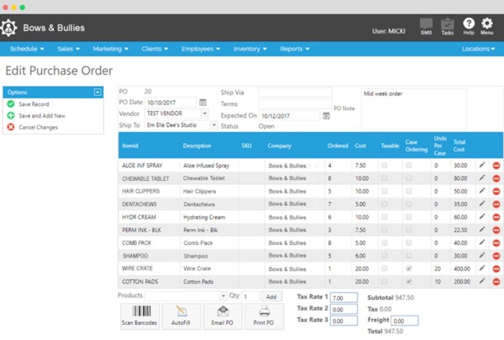Open the Tasks clipboard icon
This screenshot has width=504, height=340.
tap(447, 26)
